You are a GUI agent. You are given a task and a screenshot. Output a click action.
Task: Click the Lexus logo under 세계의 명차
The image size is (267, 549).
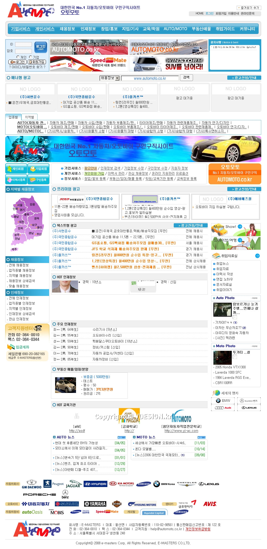click(249, 408)
